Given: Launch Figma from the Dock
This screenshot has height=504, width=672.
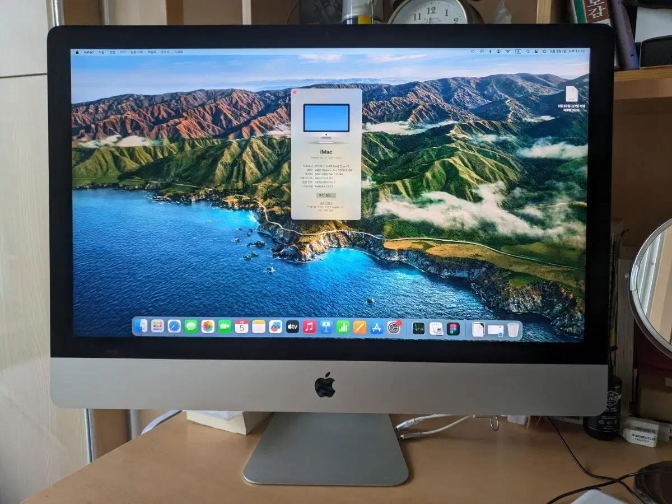Looking at the screenshot, I should (x=453, y=329).
